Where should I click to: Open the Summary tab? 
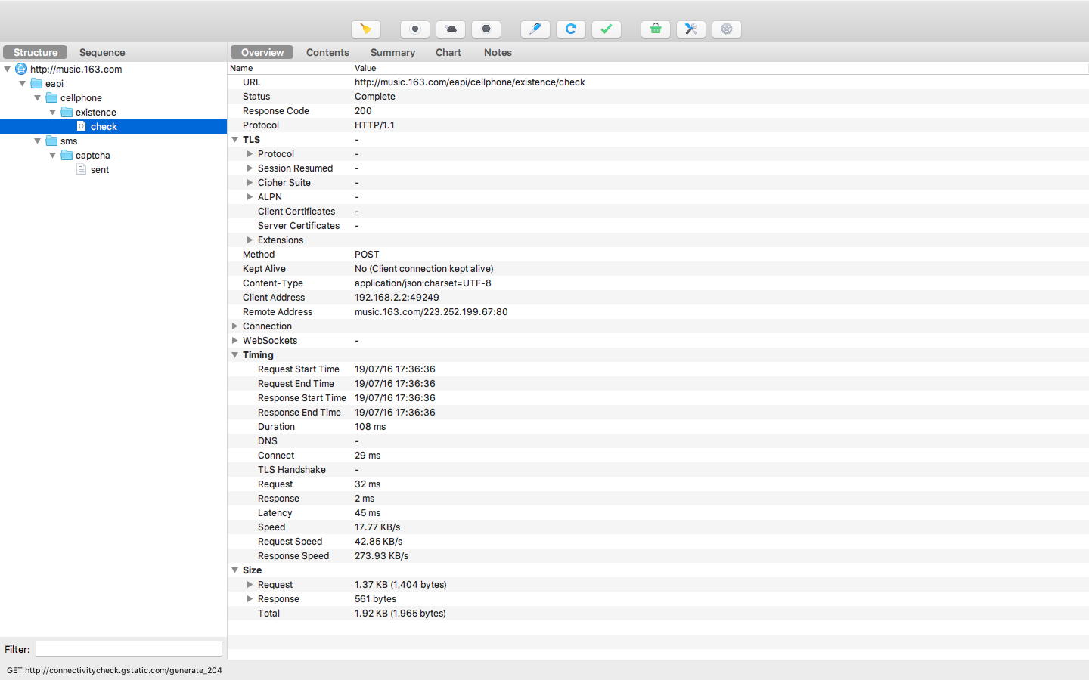click(x=392, y=52)
